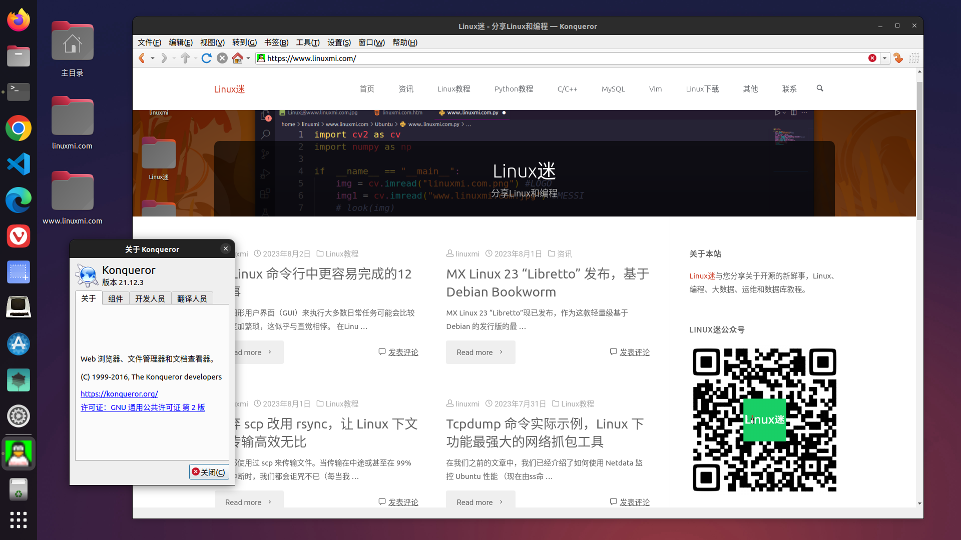Open the MX Linux 23 Libretto article title
Image resolution: width=961 pixels, height=540 pixels.
(548, 283)
